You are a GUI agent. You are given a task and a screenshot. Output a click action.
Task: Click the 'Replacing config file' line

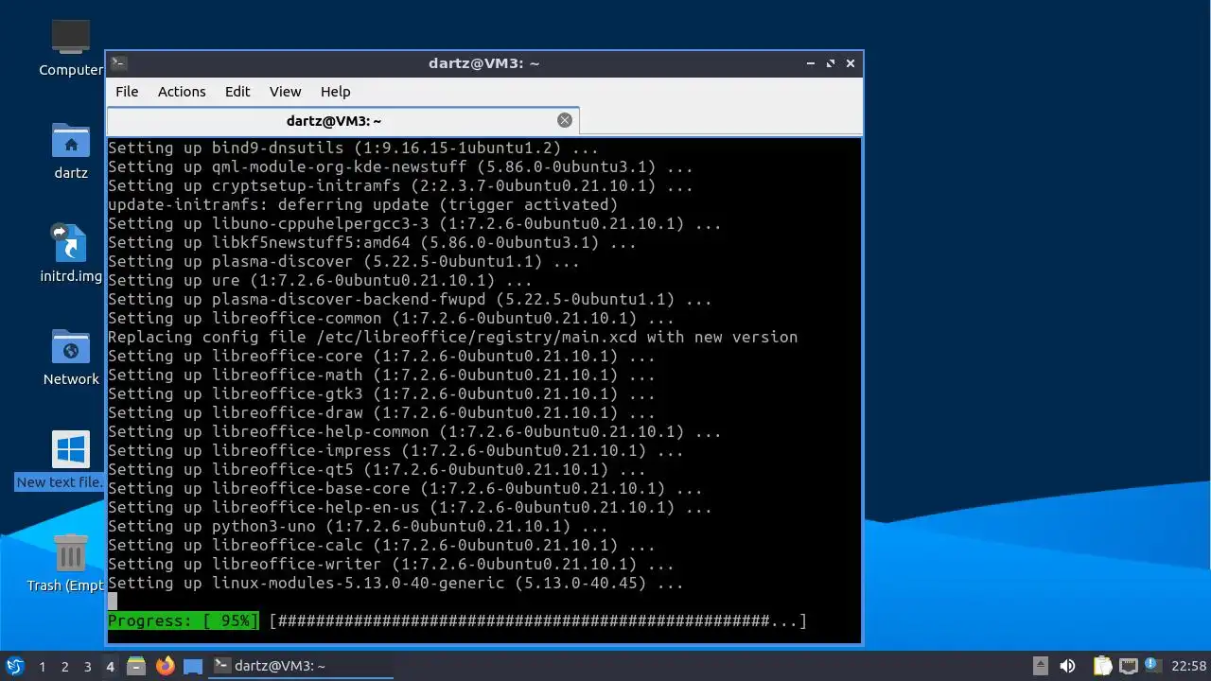[452, 337]
